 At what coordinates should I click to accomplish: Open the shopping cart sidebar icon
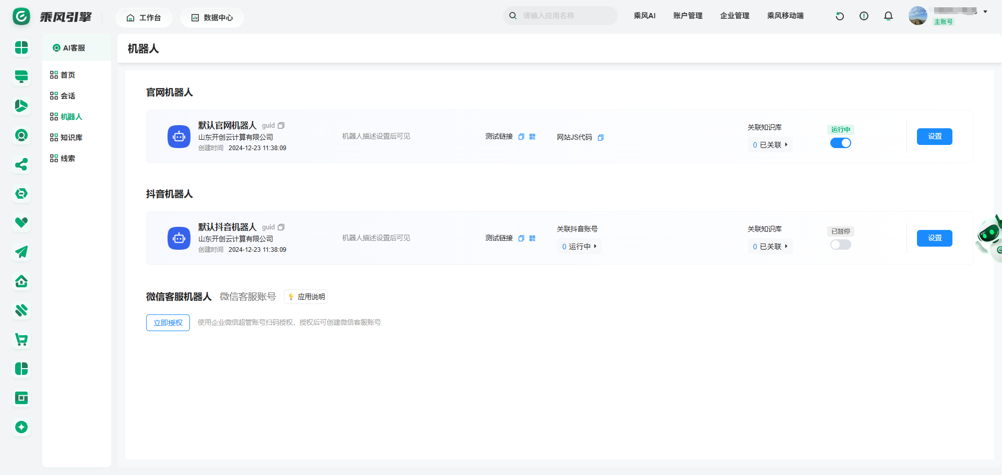[21, 340]
